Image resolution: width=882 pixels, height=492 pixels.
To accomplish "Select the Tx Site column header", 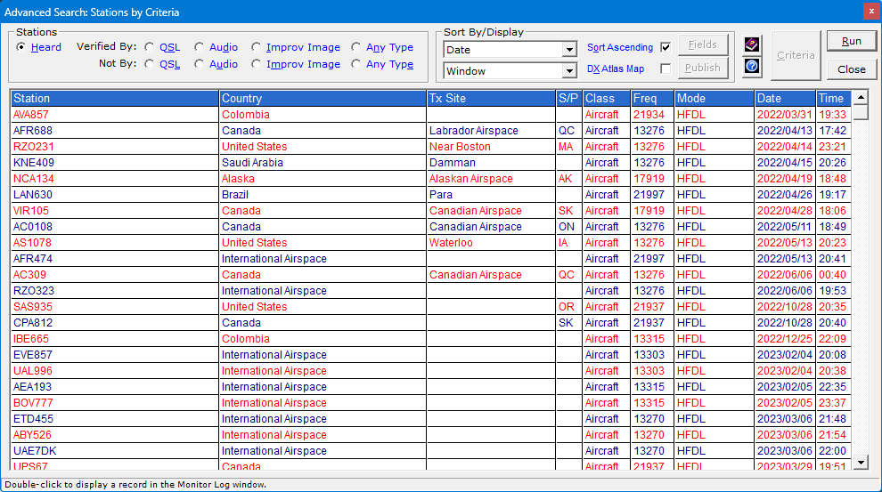I will [x=490, y=99].
